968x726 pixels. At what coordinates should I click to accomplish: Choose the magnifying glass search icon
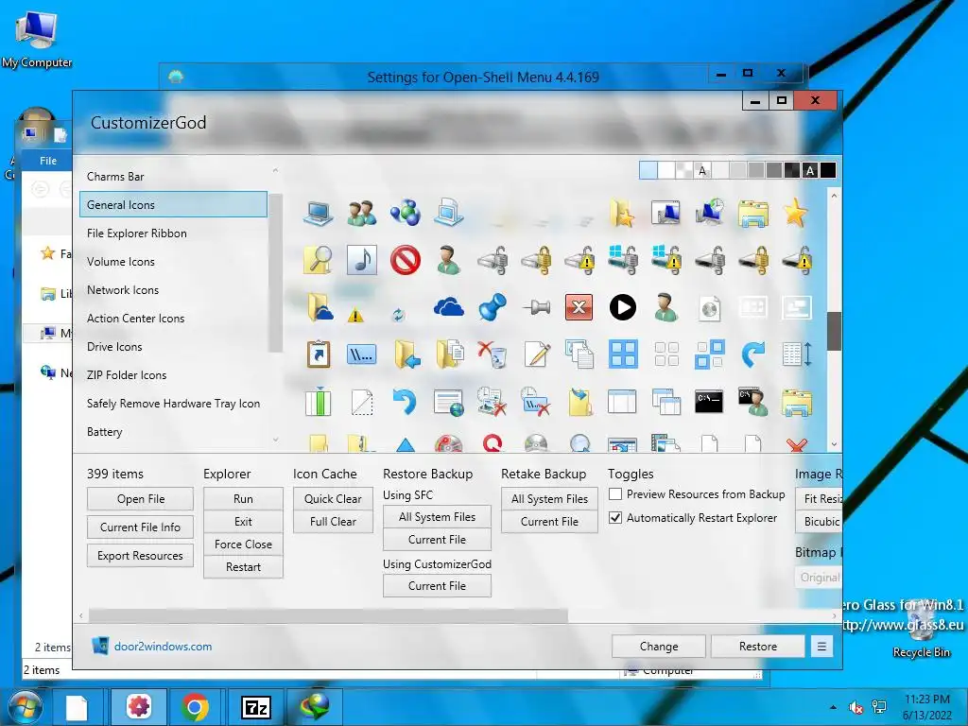(x=319, y=260)
